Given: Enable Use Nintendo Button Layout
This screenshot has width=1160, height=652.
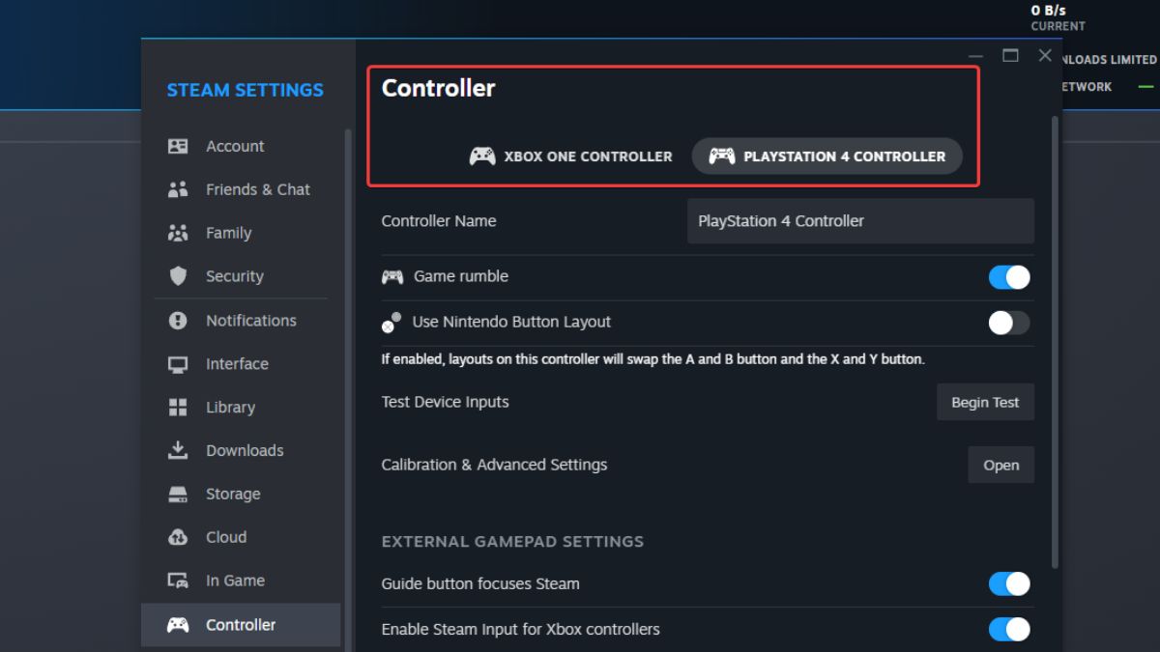Looking at the screenshot, I should tap(1009, 323).
